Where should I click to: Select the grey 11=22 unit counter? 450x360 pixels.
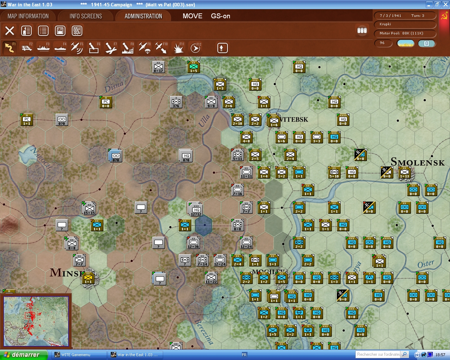(211, 278)
